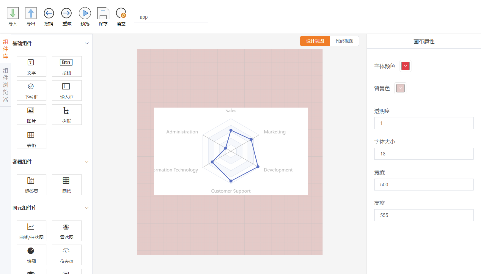
Task: Select the 下拉框 dropdown component
Action: pos(32,90)
